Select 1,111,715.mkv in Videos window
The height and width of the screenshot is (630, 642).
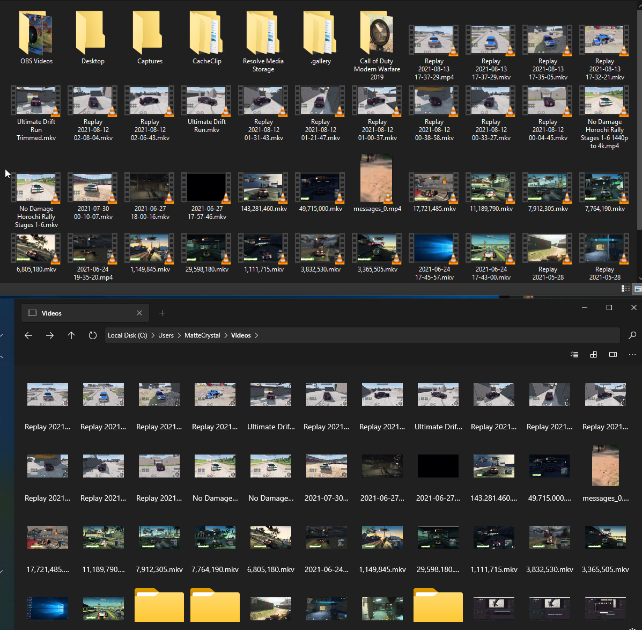click(x=494, y=549)
